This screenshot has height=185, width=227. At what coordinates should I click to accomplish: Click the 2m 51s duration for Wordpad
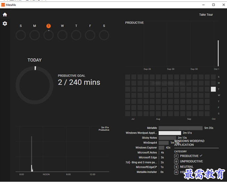point(187,133)
